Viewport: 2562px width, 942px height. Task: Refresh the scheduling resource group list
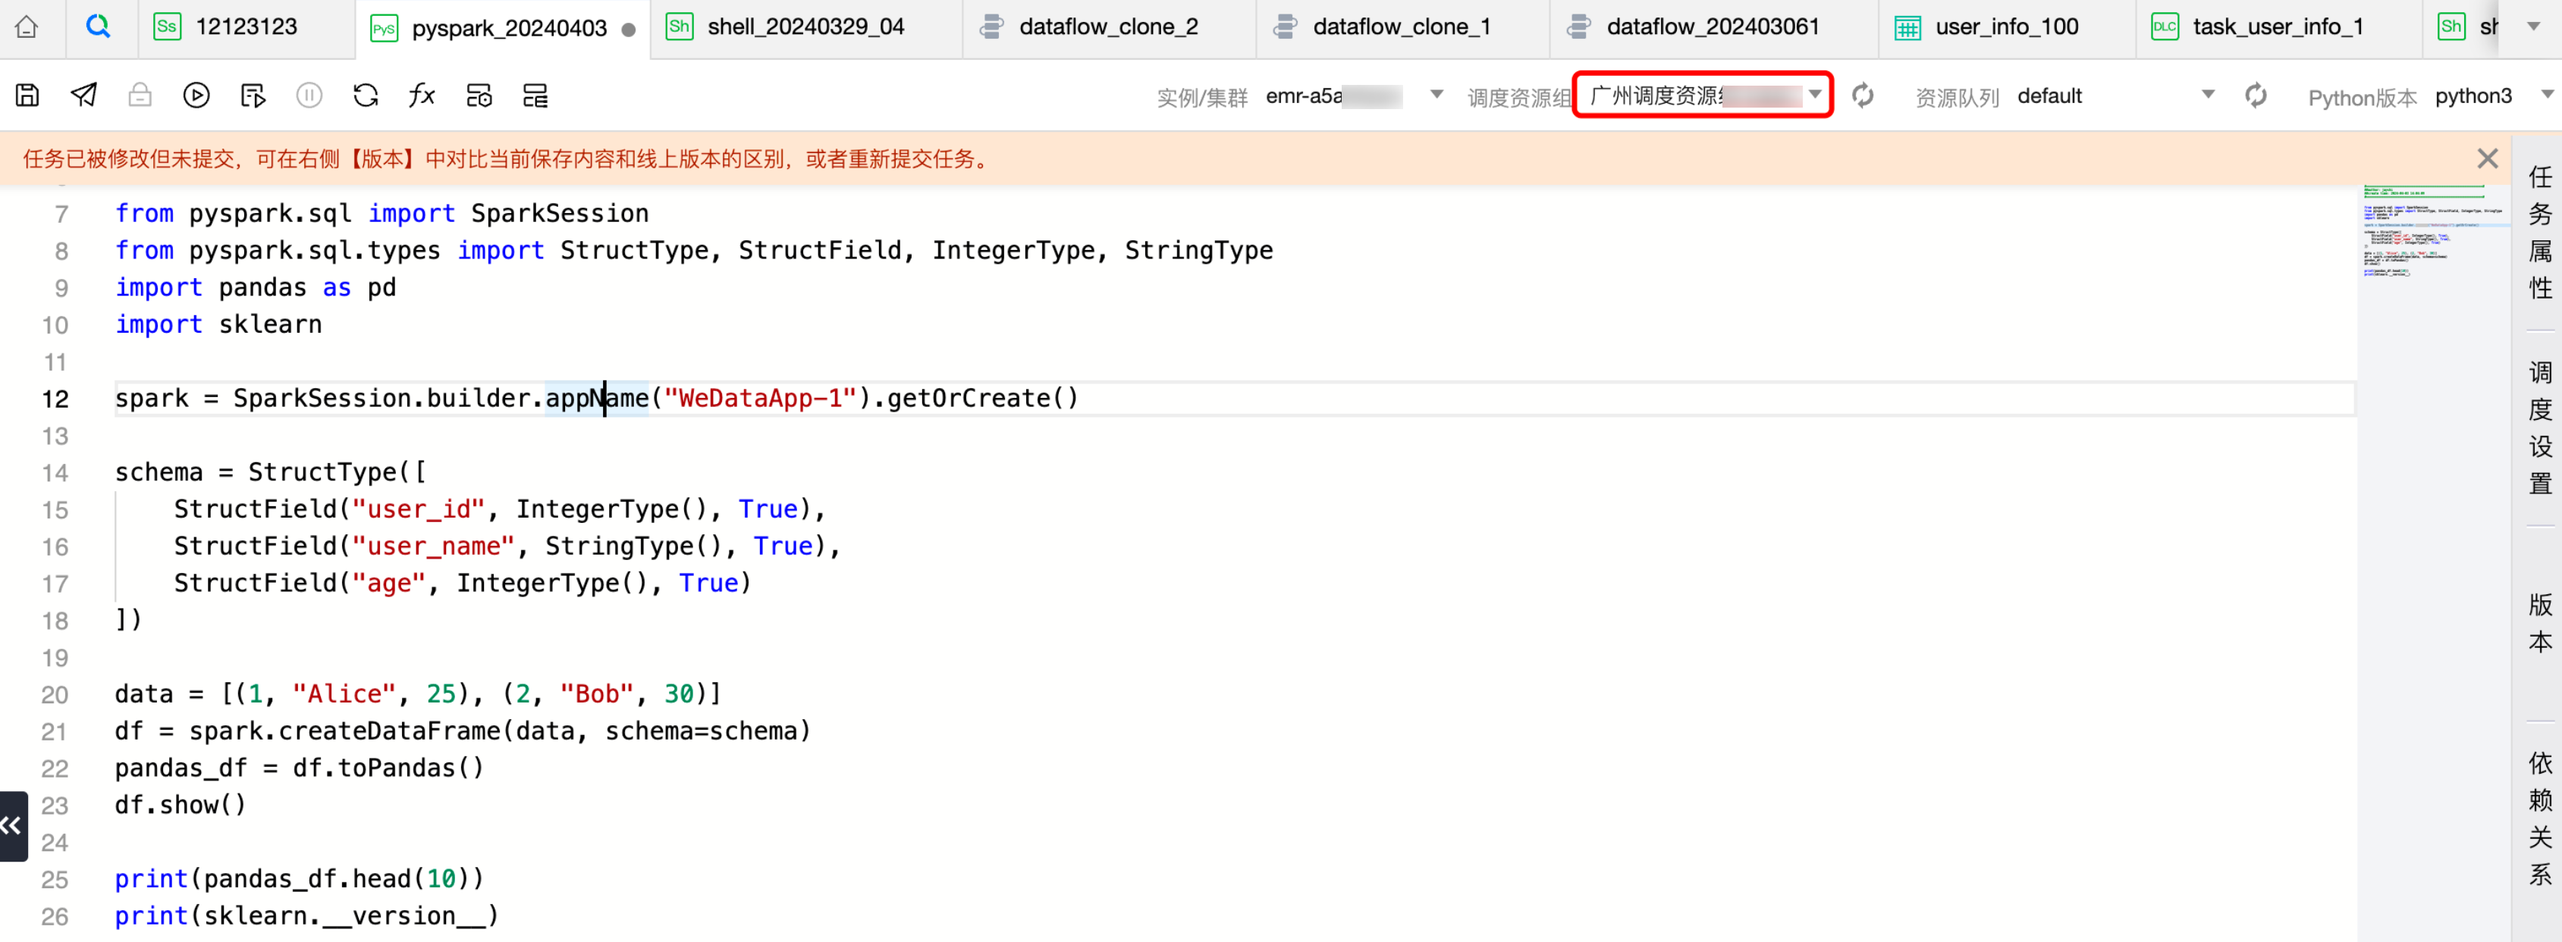(1863, 95)
